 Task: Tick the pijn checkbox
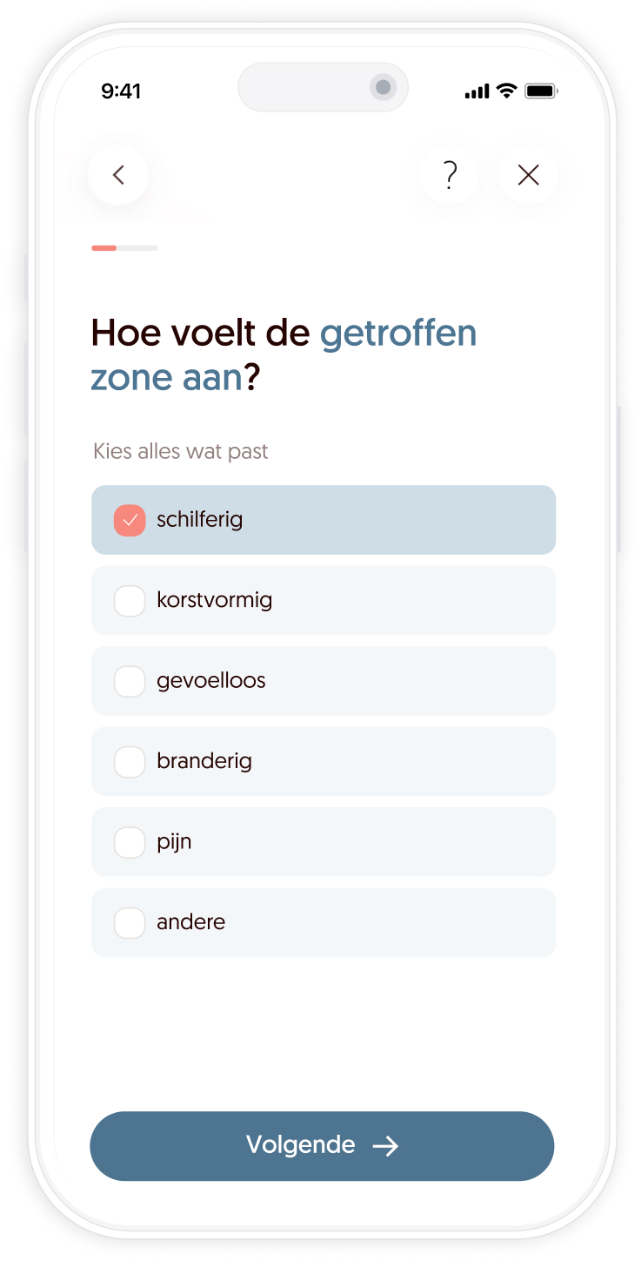point(130,842)
